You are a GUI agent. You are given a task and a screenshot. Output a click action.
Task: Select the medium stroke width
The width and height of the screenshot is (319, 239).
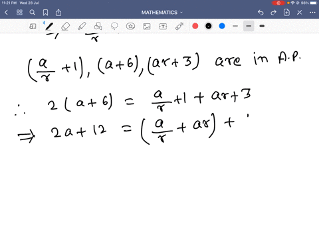point(249,26)
